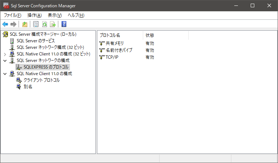Click SQL Server 構成マネージャー root icon

5,34
